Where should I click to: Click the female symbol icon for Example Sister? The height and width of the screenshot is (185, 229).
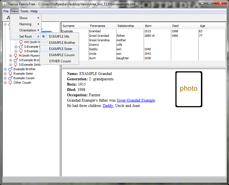10,74
